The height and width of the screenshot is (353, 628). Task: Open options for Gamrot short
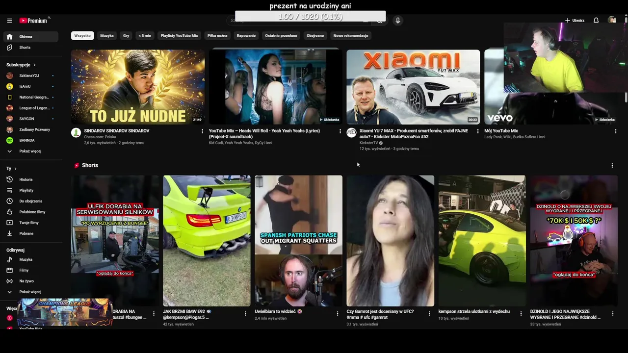(429, 313)
